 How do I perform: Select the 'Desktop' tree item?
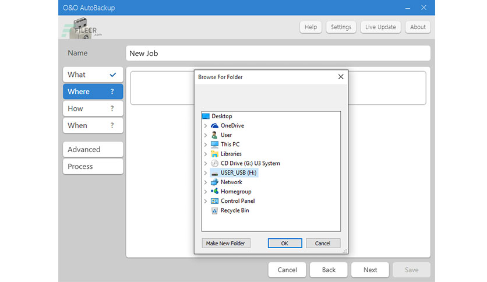[x=222, y=116]
